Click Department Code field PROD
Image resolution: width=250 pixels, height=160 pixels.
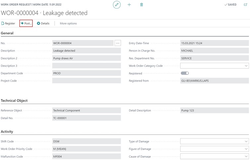(x=86, y=73)
